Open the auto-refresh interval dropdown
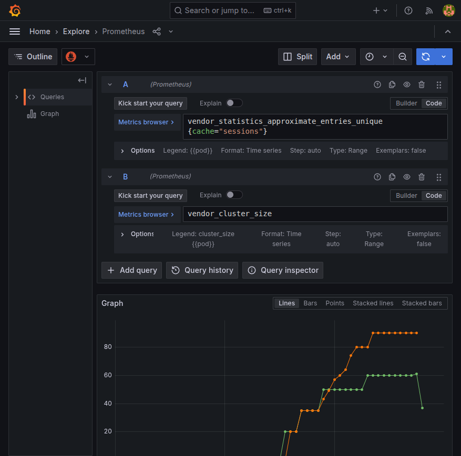This screenshot has width=461, height=456. [x=444, y=57]
